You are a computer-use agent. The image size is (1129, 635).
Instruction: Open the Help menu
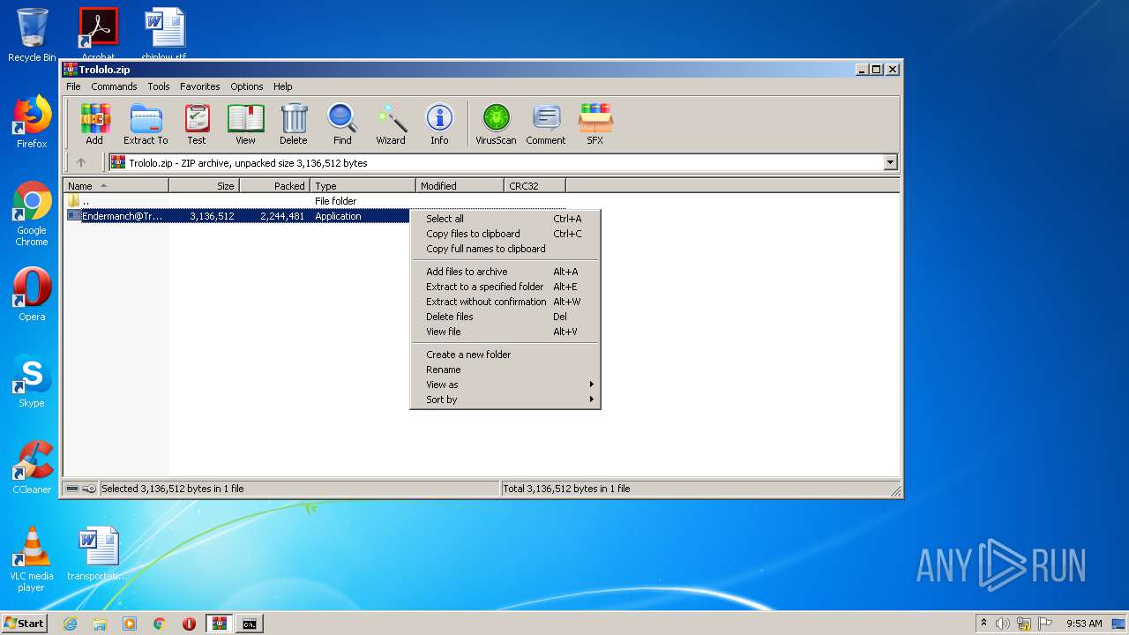pyautogui.click(x=282, y=86)
